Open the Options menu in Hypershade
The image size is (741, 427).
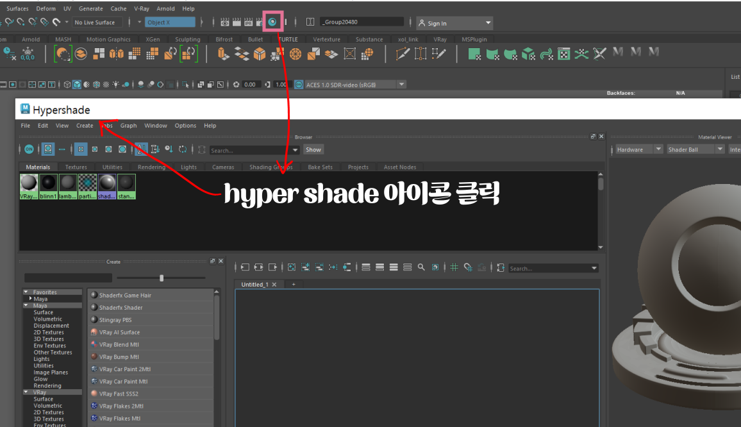[185, 125]
